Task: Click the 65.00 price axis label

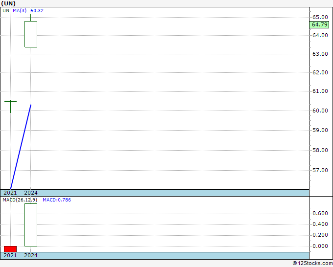Action: pyautogui.click(x=320, y=17)
